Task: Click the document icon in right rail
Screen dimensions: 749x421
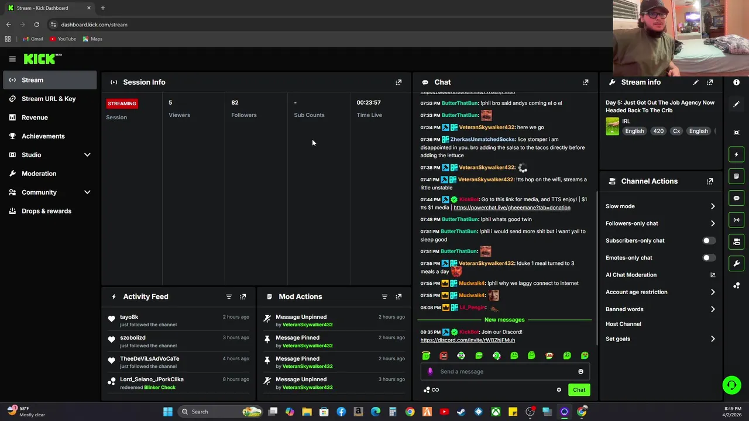Action: click(736, 176)
